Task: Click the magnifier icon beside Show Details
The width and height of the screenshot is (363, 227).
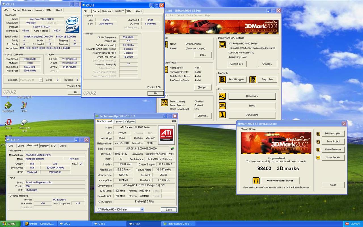Action: coord(318,157)
